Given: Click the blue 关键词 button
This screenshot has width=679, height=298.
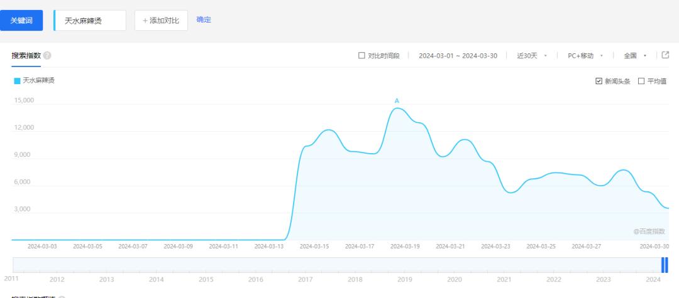Looking at the screenshot, I should [21, 20].
